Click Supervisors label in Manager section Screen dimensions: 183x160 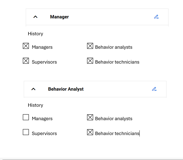click(44, 62)
